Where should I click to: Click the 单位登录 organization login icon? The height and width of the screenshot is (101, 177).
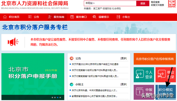[162, 74]
